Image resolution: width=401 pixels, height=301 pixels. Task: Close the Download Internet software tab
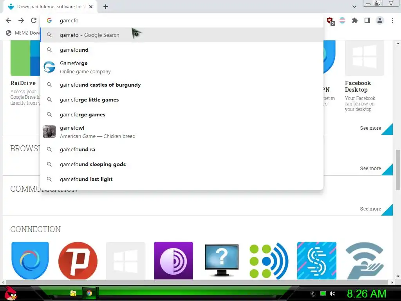click(91, 7)
